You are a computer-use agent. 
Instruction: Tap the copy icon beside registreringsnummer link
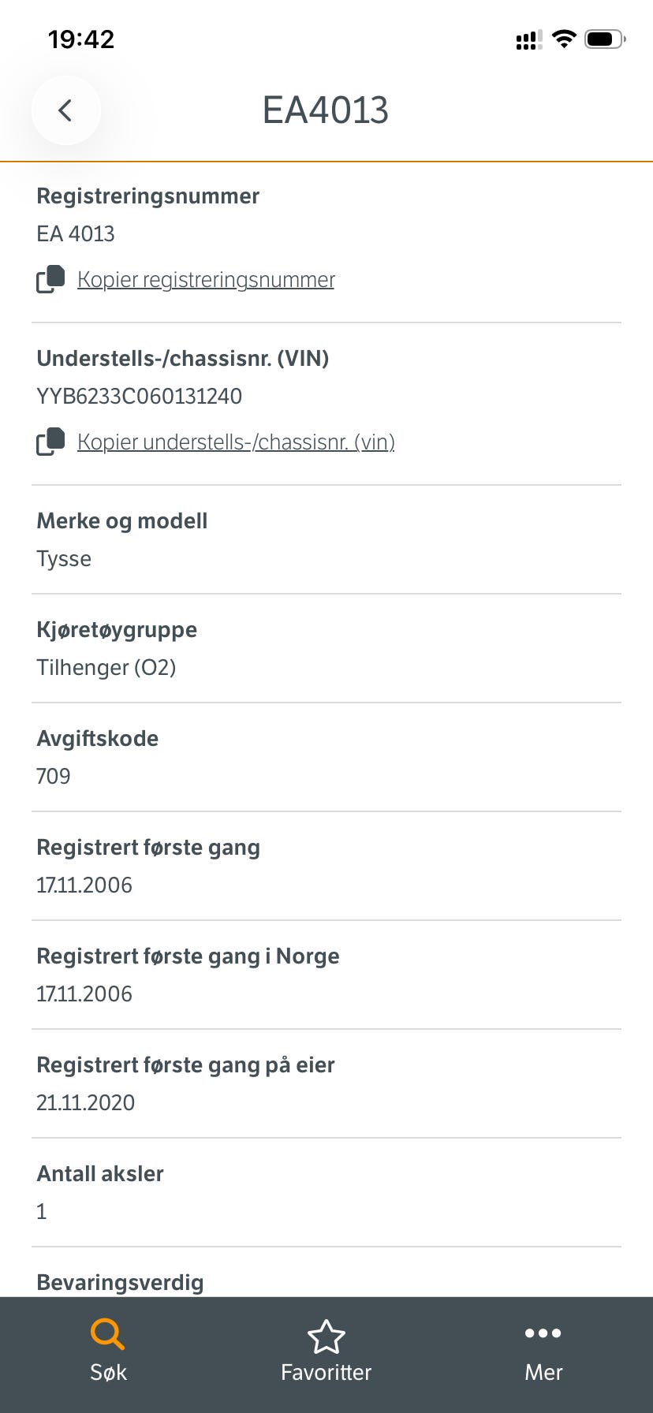click(50, 279)
